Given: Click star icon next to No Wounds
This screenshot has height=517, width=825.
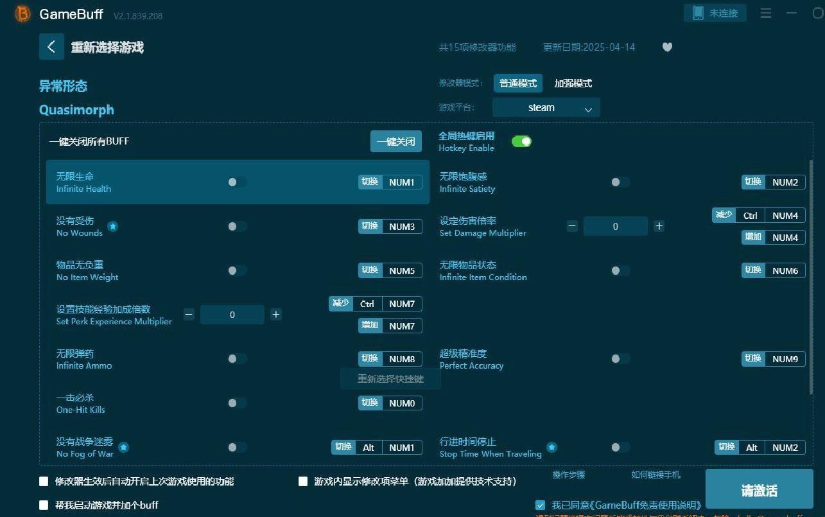Looking at the screenshot, I should 112,226.
